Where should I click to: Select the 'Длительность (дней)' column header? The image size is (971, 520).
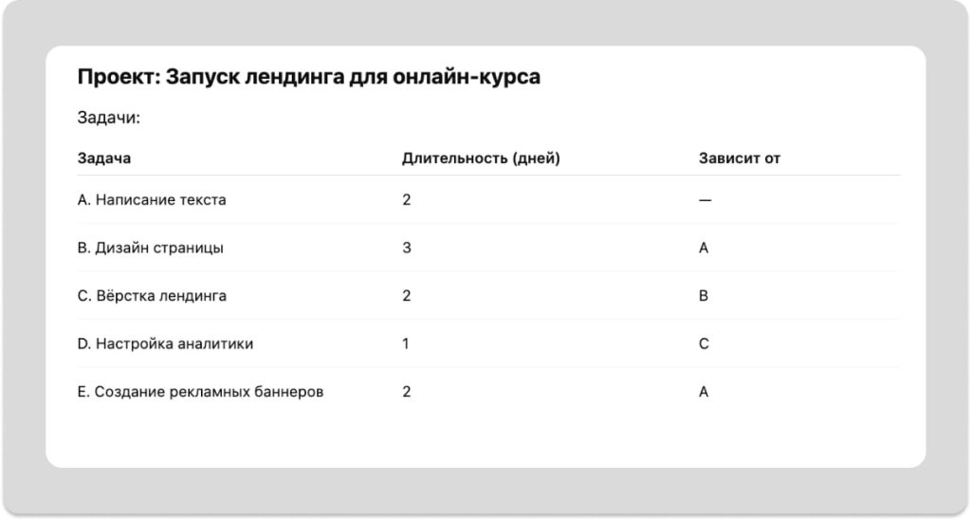pos(481,158)
